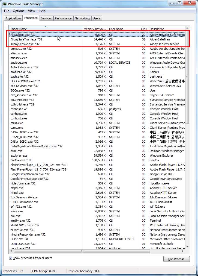Select the GooglePinyinDaemon.exe *32 process
Image resolution: width=198 pixels, height=276 pixels.
pos(97,174)
